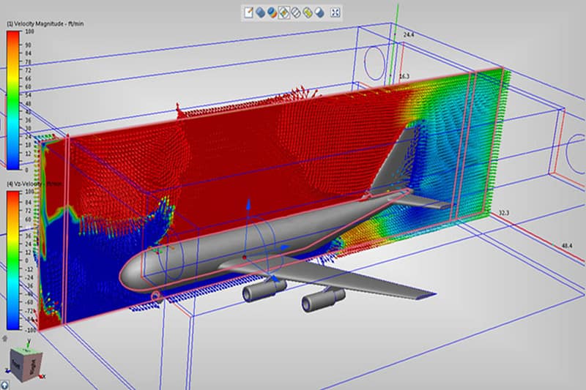Click the four-arrow fit-view toolbar icon

(x=335, y=12)
